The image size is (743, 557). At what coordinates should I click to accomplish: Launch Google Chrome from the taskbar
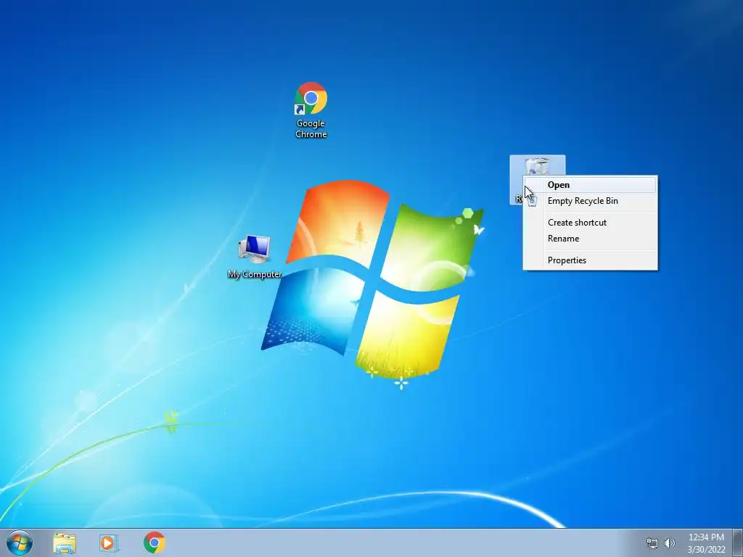point(154,542)
